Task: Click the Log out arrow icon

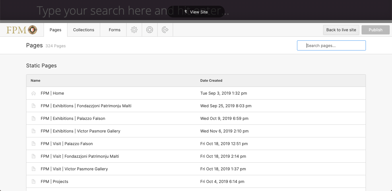Action: pyautogui.click(x=165, y=30)
